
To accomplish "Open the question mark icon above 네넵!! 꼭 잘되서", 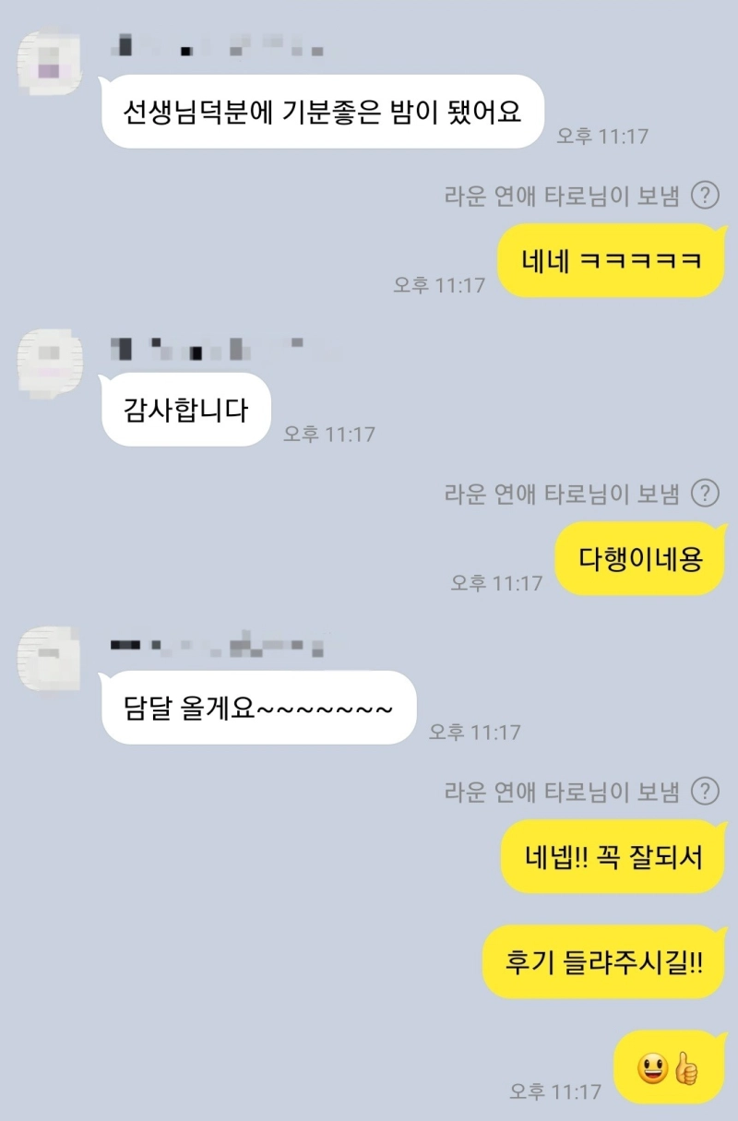I will pos(705,792).
